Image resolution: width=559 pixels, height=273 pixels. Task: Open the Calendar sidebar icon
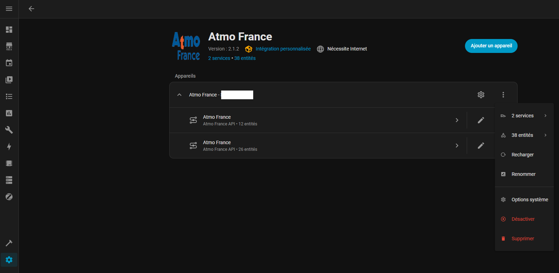click(x=9, y=63)
